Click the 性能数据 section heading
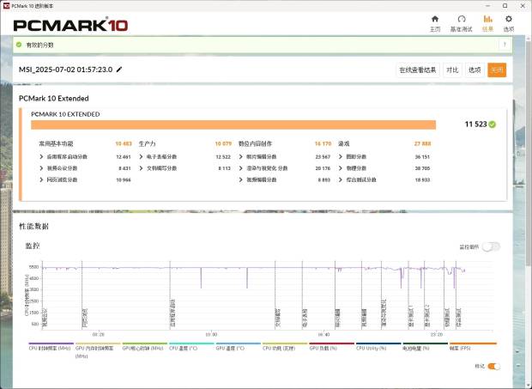Image resolution: width=532 pixels, height=389 pixels. [33, 227]
